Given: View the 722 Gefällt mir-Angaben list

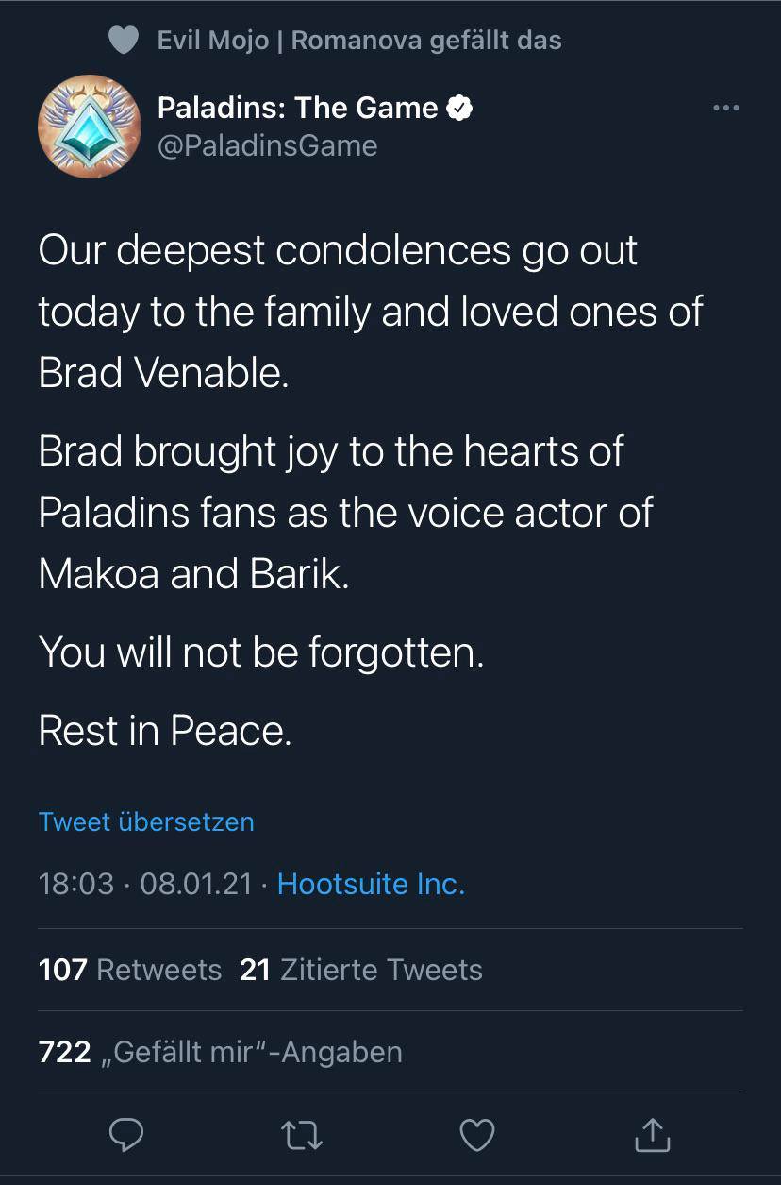Looking at the screenshot, I should tap(219, 1051).
